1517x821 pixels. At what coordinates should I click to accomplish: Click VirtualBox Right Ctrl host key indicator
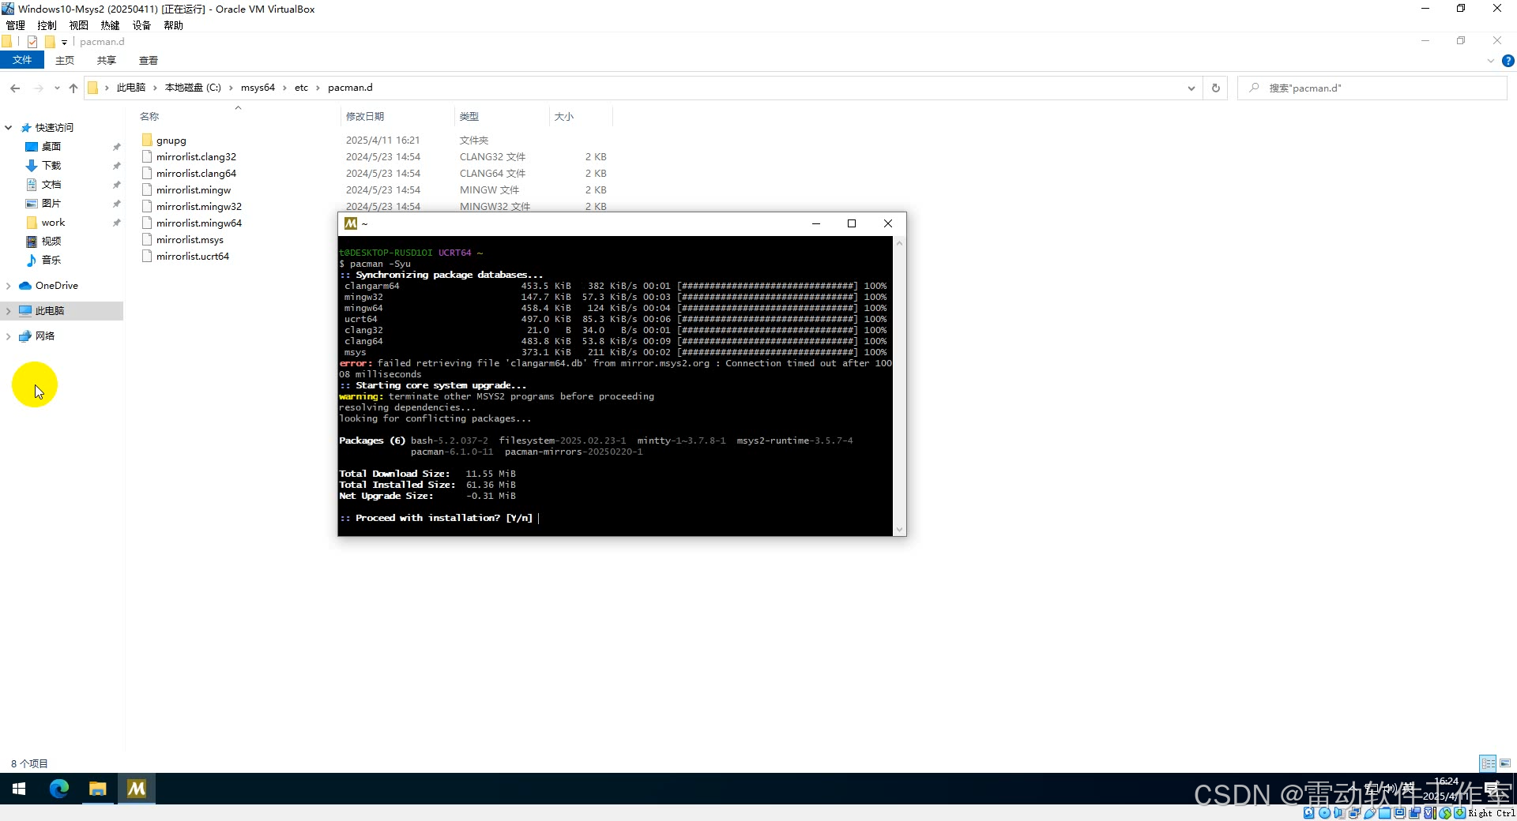click(x=1492, y=813)
